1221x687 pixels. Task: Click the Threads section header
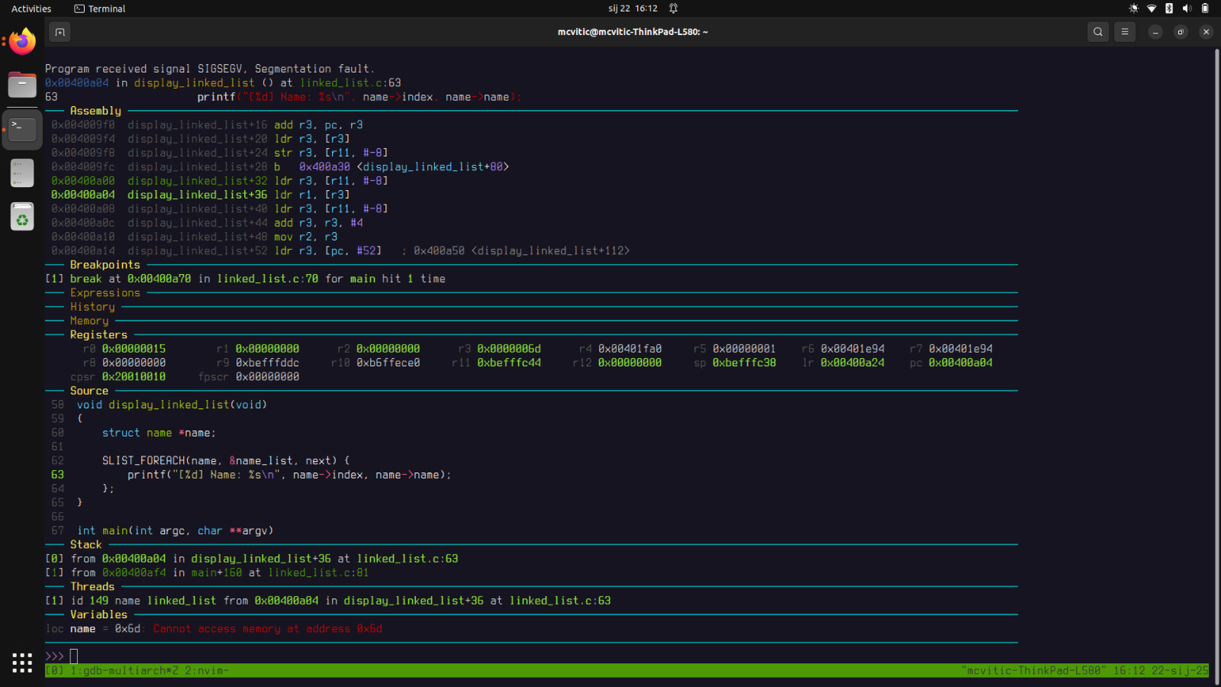[92, 587]
